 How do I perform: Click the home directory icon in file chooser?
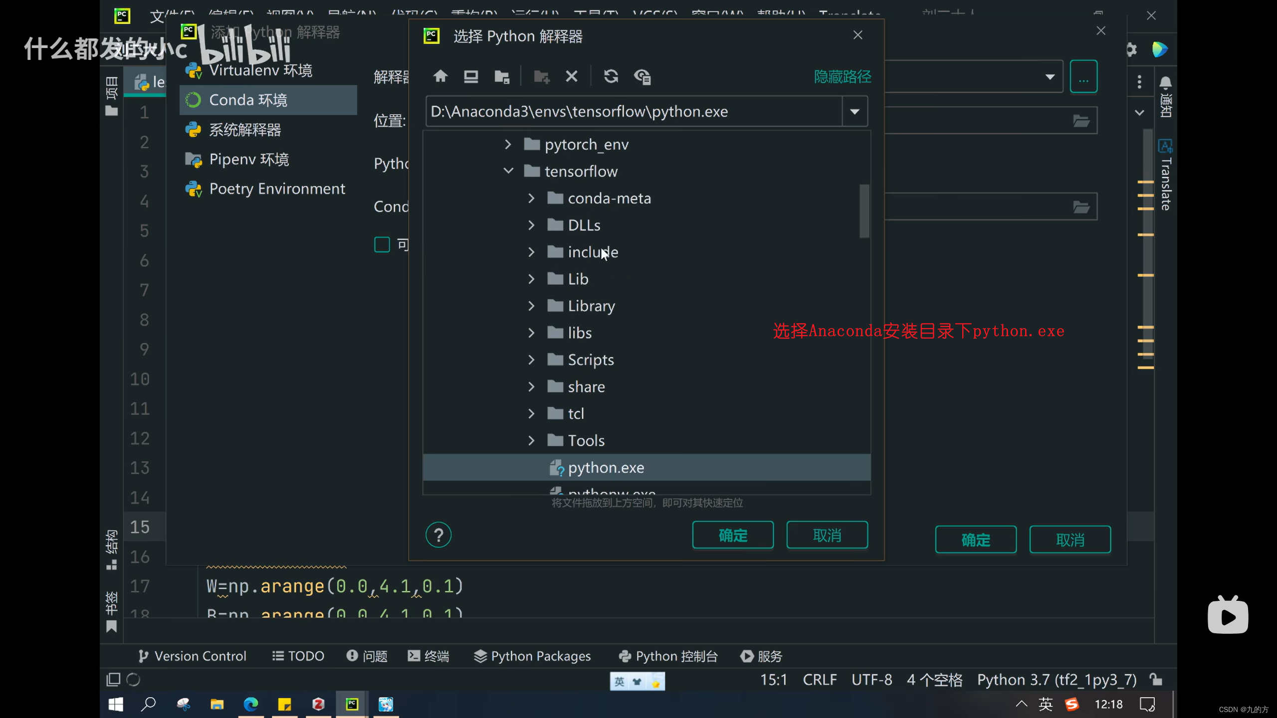[440, 76]
